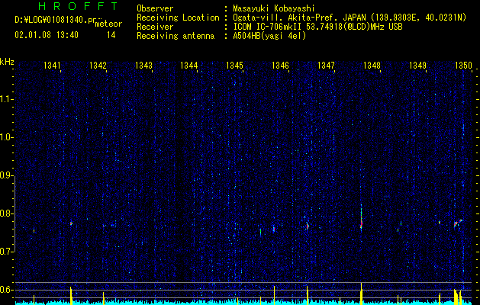Click the 1345 time axis label
The height and width of the screenshot is (305, 480).
234,66
